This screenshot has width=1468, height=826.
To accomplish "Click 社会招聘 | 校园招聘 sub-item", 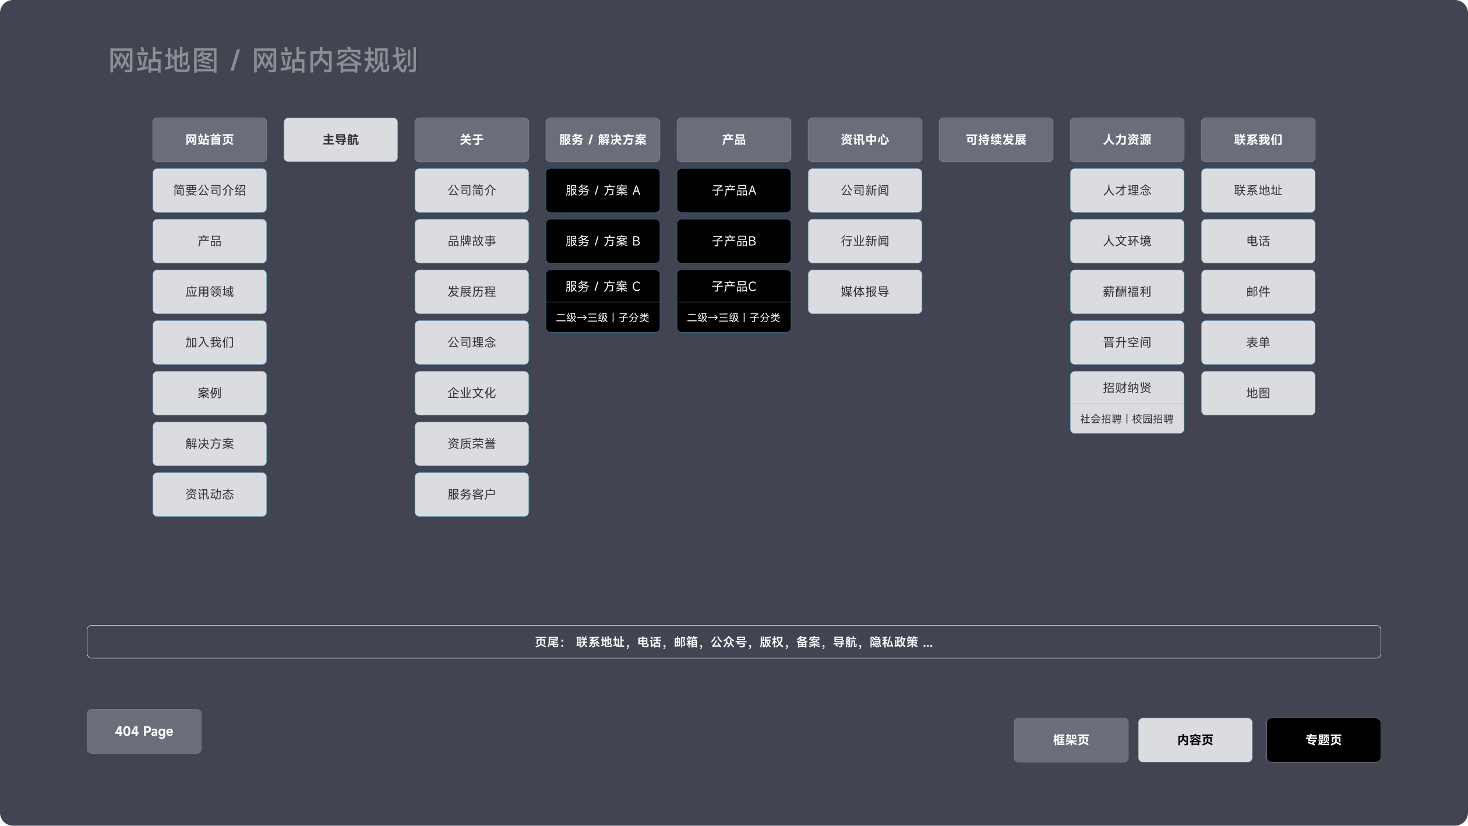I will [x=1127, y=419].
